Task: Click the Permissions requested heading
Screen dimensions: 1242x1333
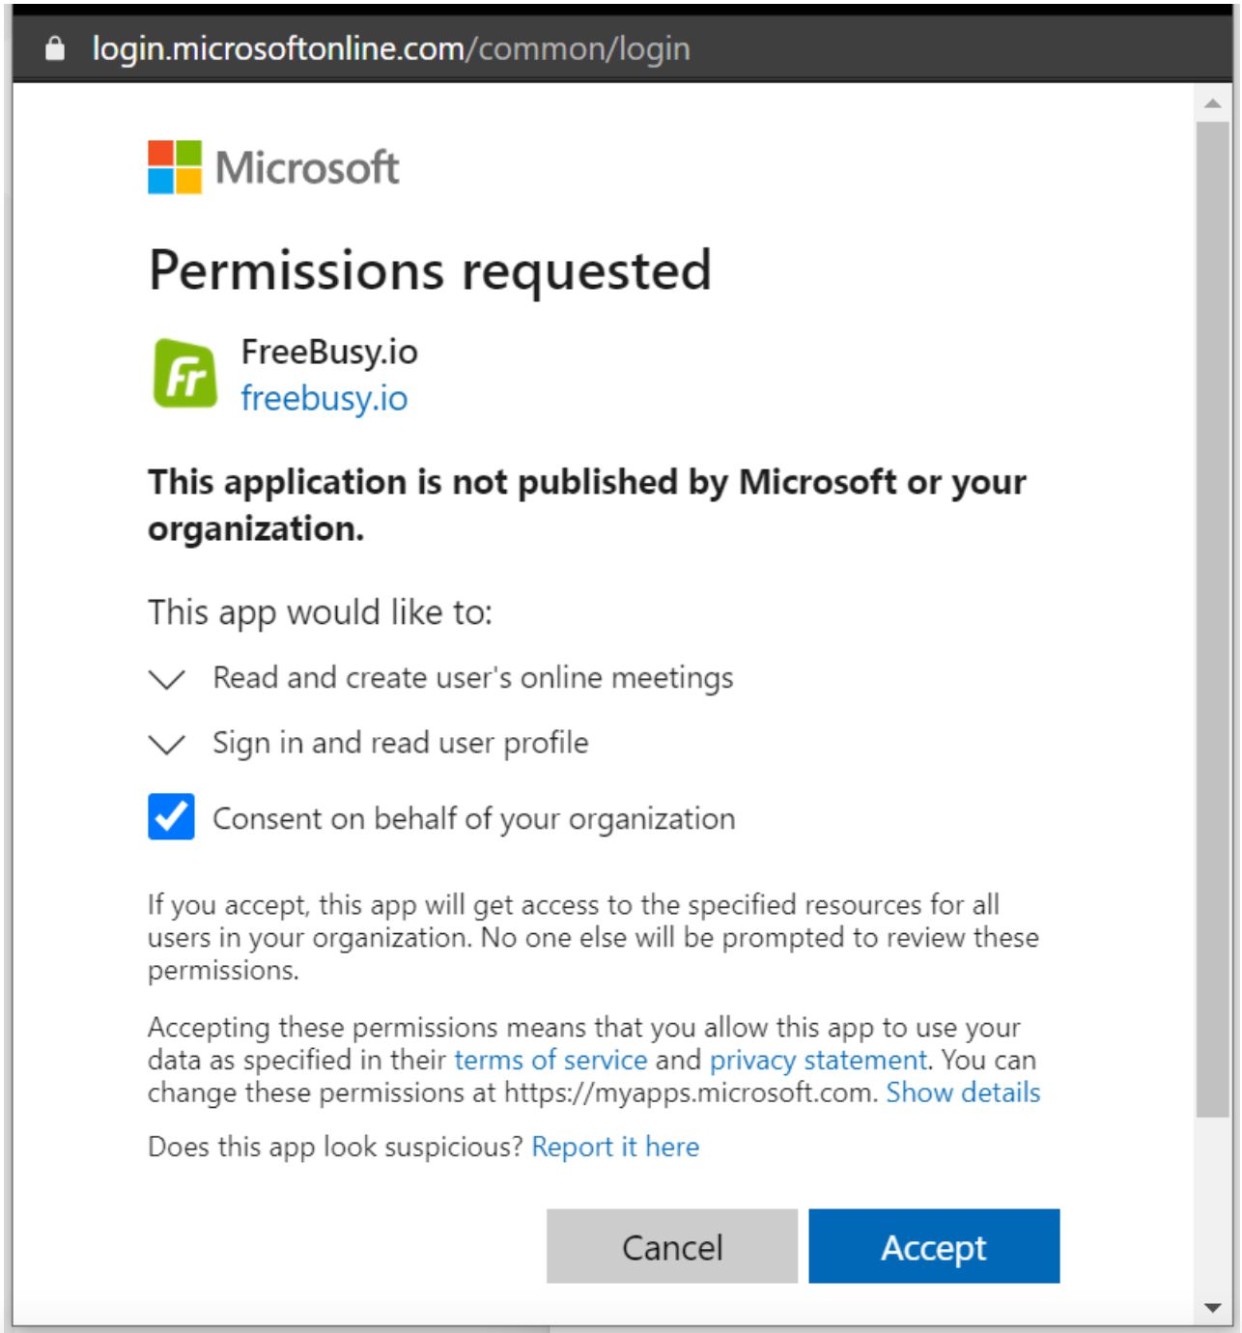Action: 430,269
